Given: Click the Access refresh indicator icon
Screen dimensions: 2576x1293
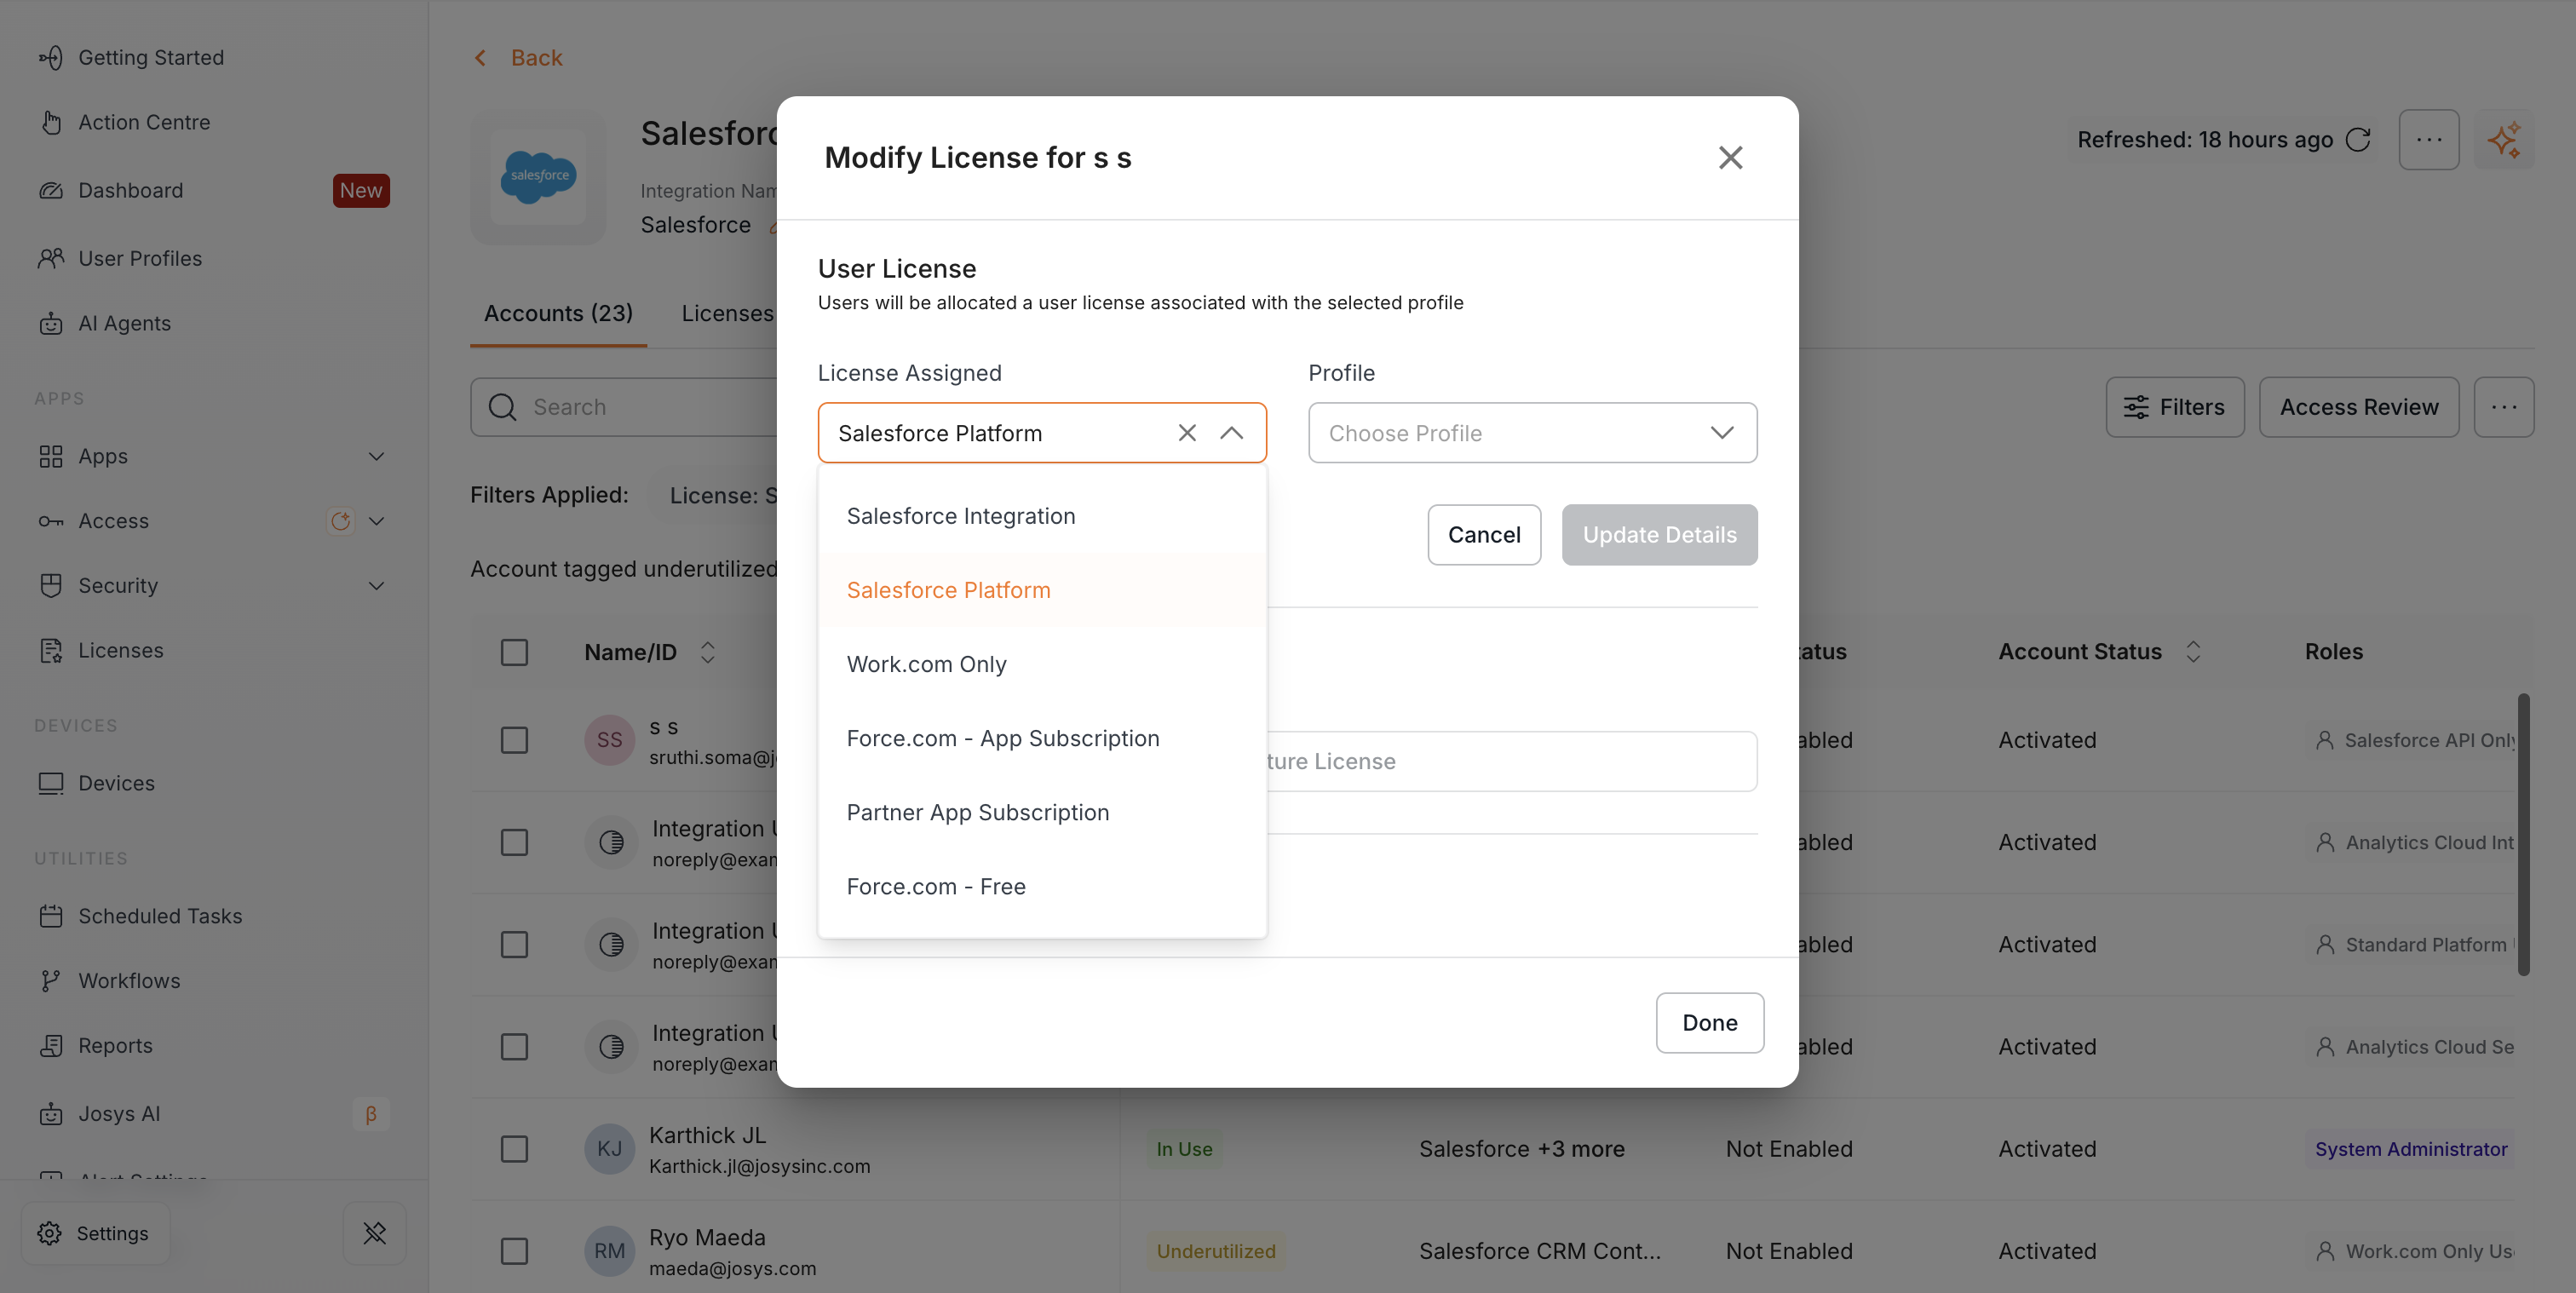Looking at the screenshot, I should click(340, 521).
